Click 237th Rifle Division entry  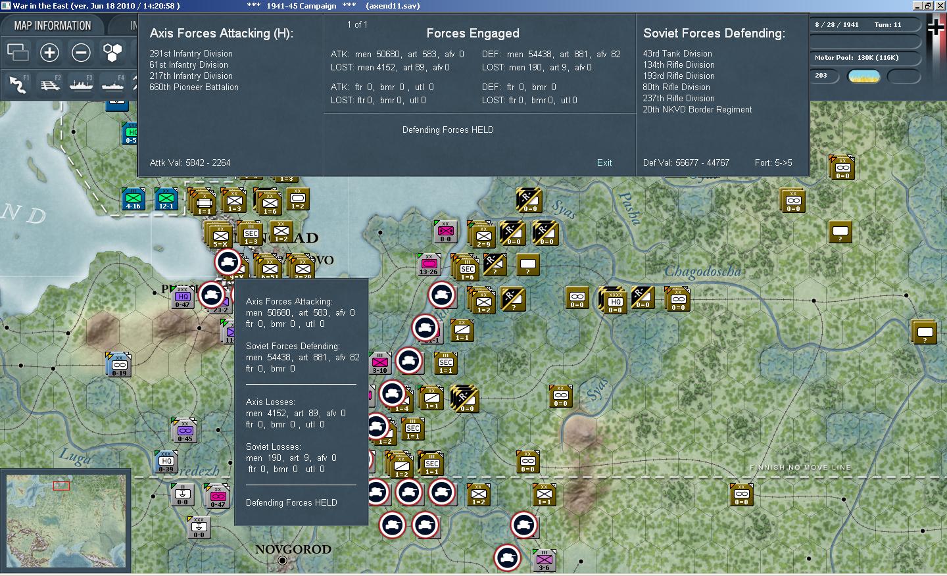pos(679,99)
